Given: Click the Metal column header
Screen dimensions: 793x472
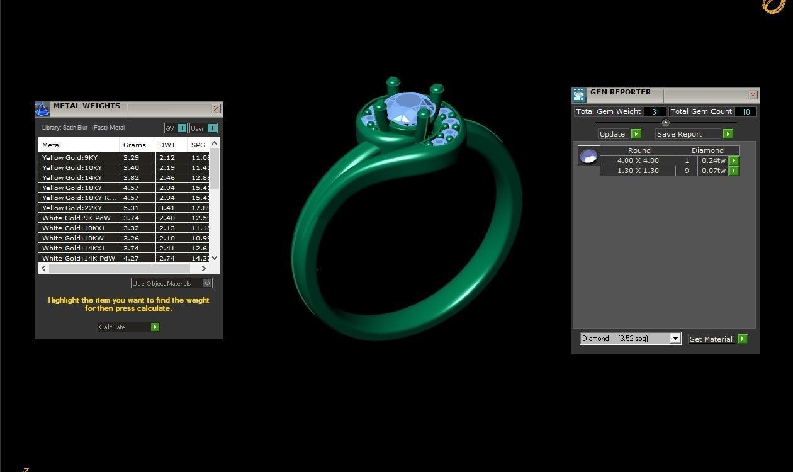Looking at the screenshot, I should [79, 145].
